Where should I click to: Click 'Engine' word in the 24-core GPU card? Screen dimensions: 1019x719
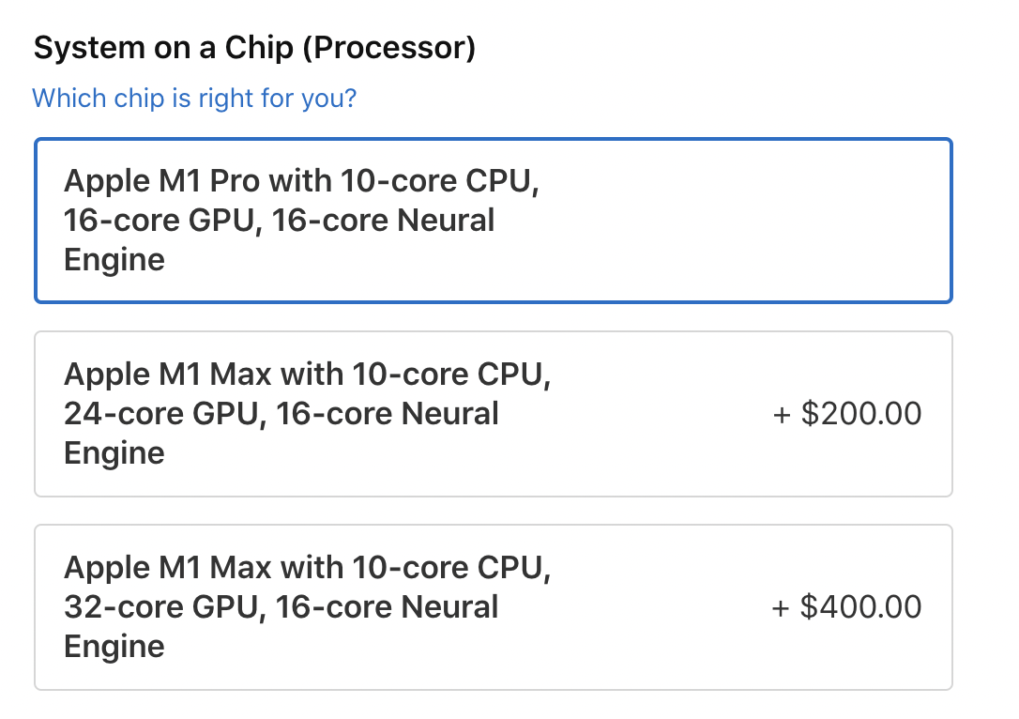(114, 453)
